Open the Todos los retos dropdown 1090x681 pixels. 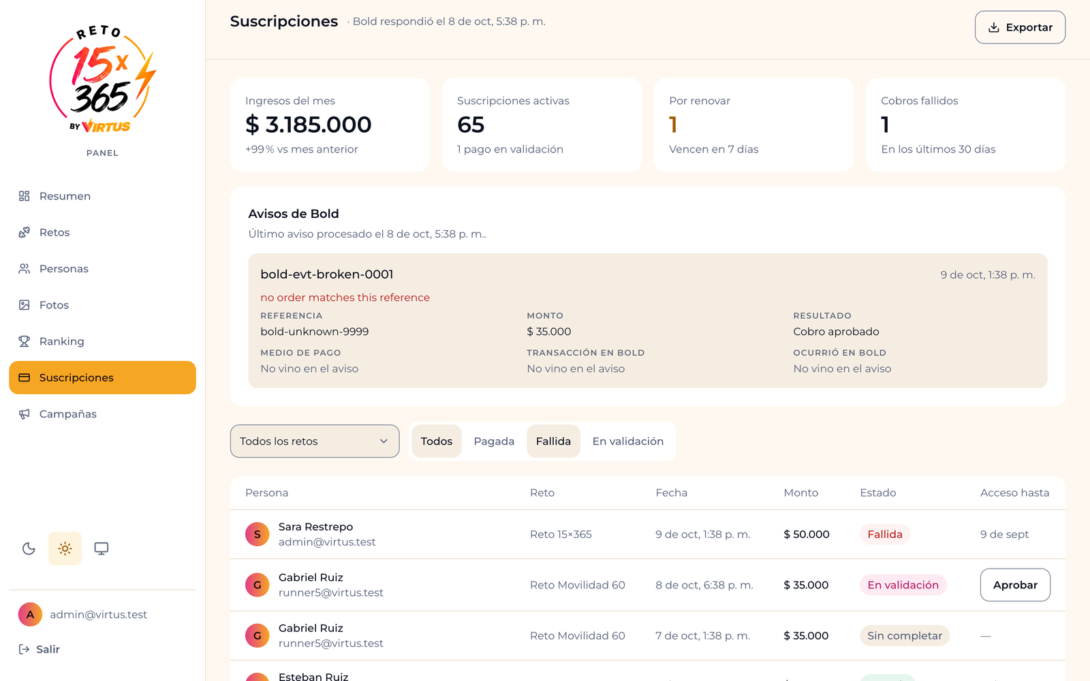pos(315,441)
